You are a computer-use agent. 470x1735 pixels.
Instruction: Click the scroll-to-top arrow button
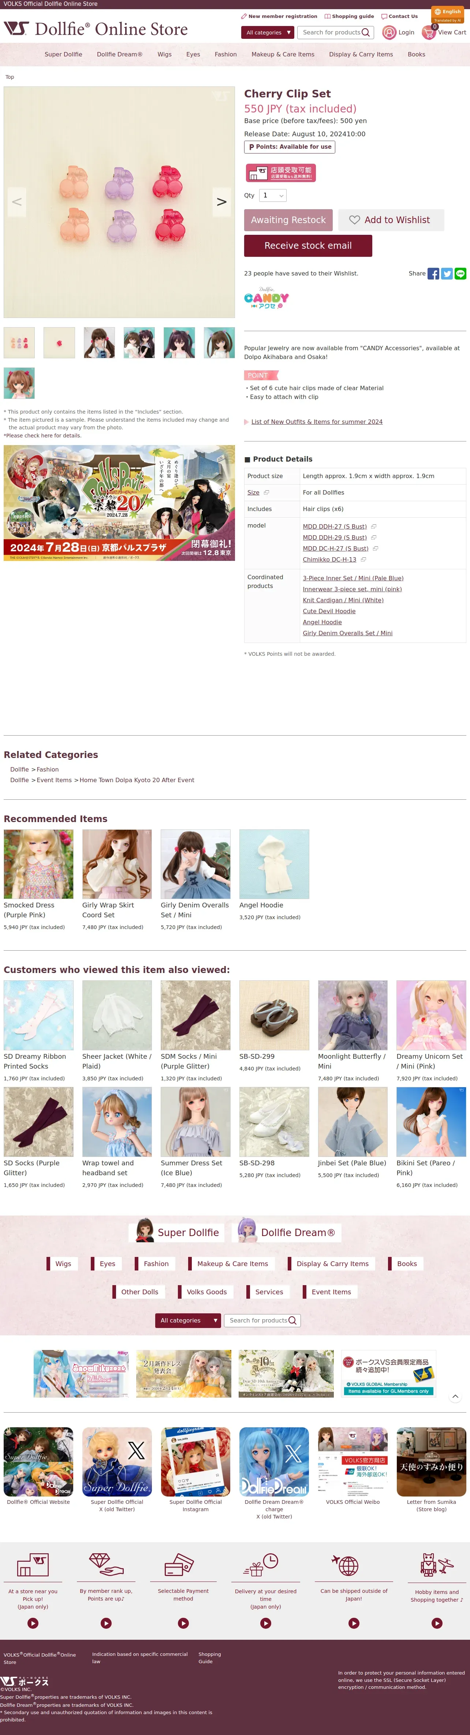coord(455,1397)
